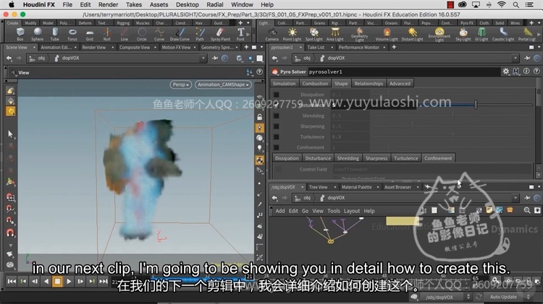Select the Spray Paint tool
Screen dimensions: 543x304
[220, 35]
